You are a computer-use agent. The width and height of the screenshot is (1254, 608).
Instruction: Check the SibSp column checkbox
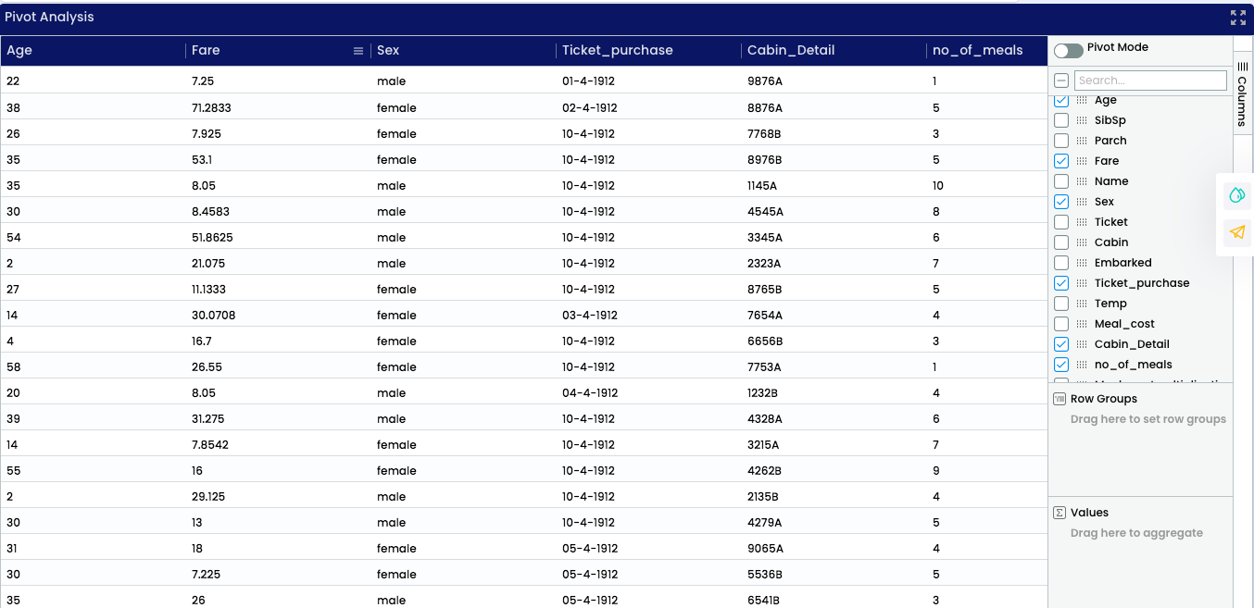1061,120
